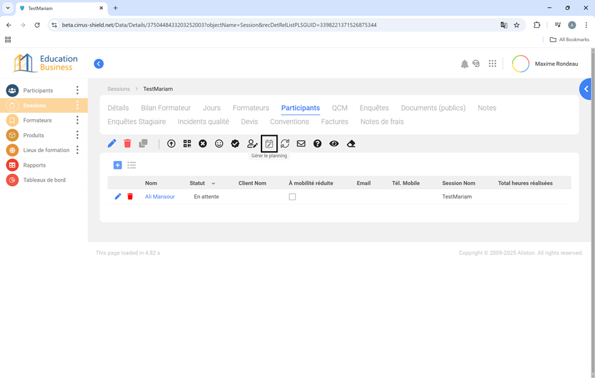
Task: Click the Gérer le planning calendar icon
Action: 269,144
